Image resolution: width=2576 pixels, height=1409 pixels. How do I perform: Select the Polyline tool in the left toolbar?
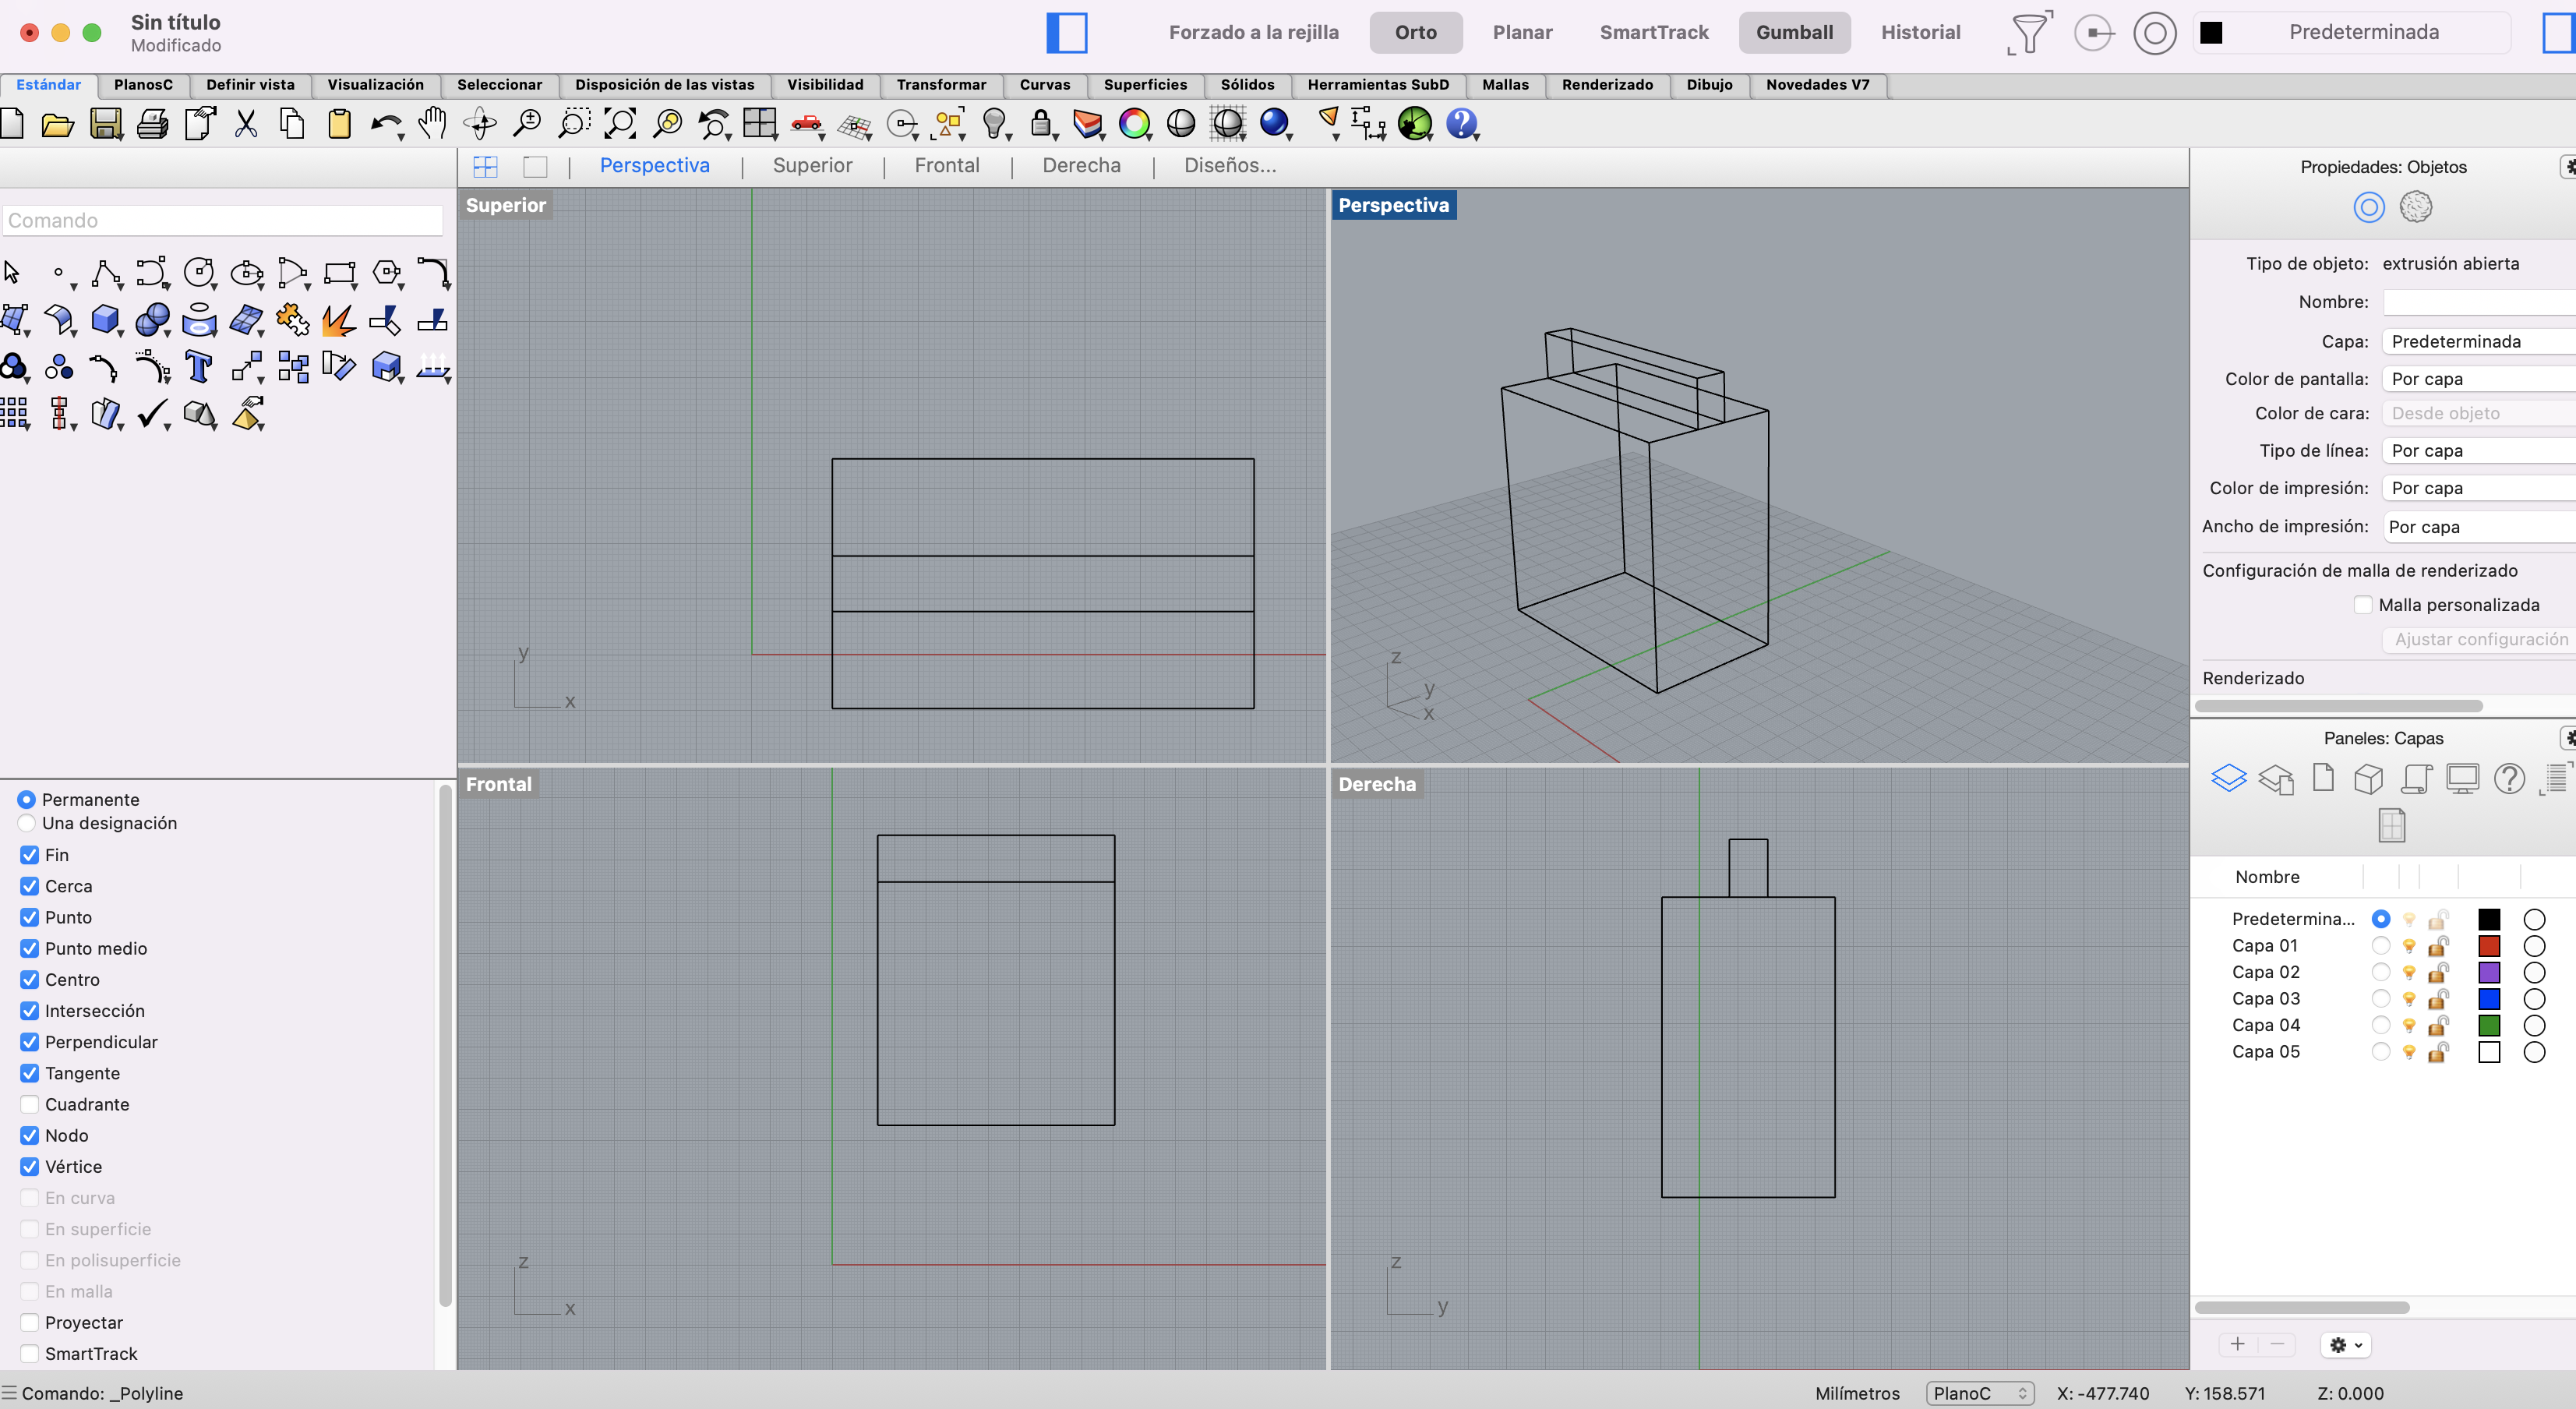click(105, 273)
